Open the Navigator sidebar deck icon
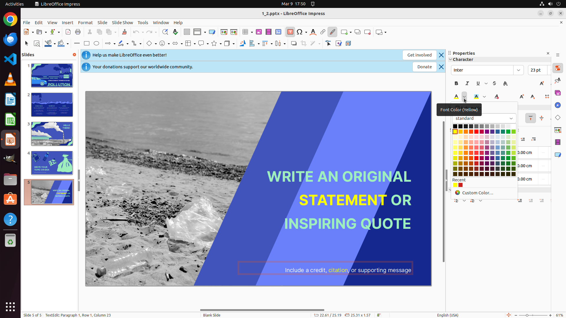 coord(558,105)
